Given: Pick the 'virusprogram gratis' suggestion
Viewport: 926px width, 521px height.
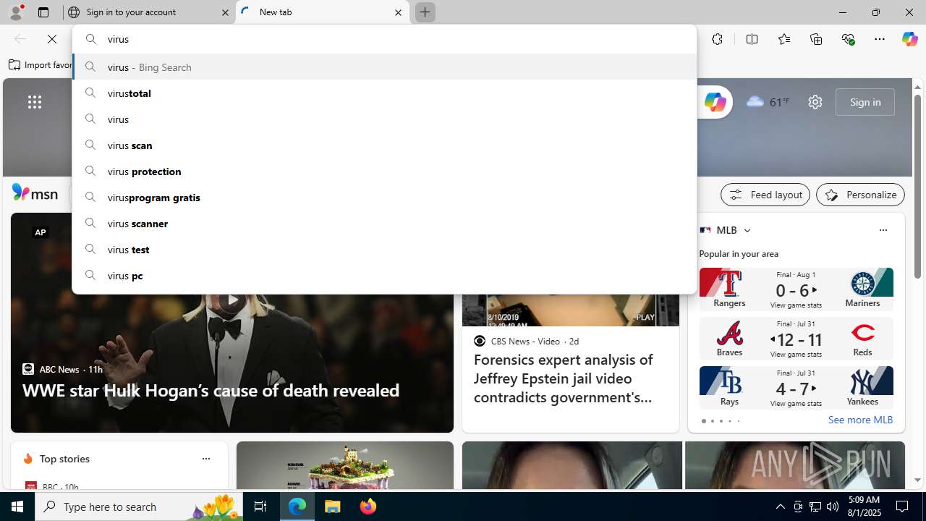Looking at the screenshot, I should (384, 197).
